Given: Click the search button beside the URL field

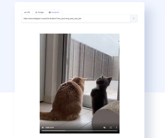Looking at the screenshot, I should [134, 19].
